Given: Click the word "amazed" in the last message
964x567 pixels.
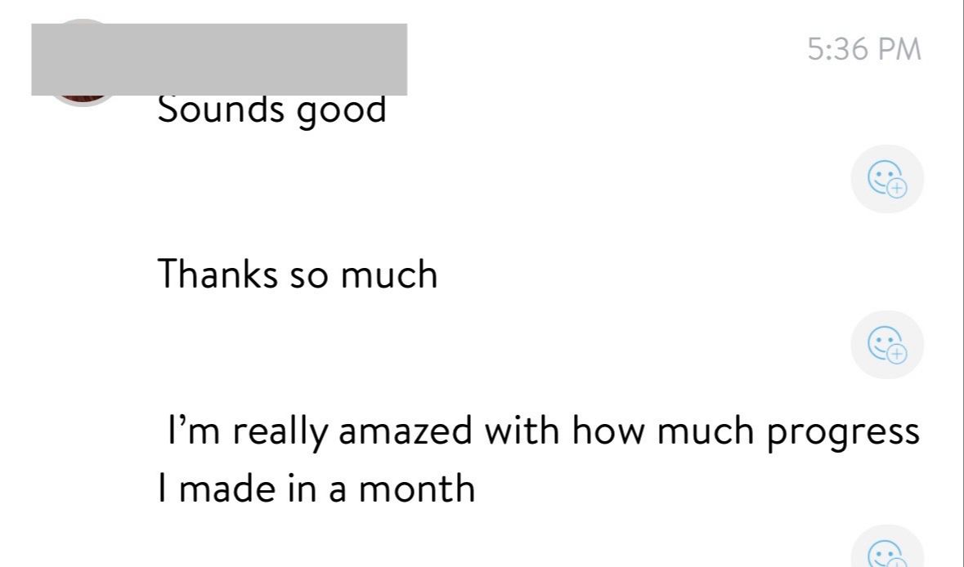Looking at the screenshot, I should [x=405, y=431].
